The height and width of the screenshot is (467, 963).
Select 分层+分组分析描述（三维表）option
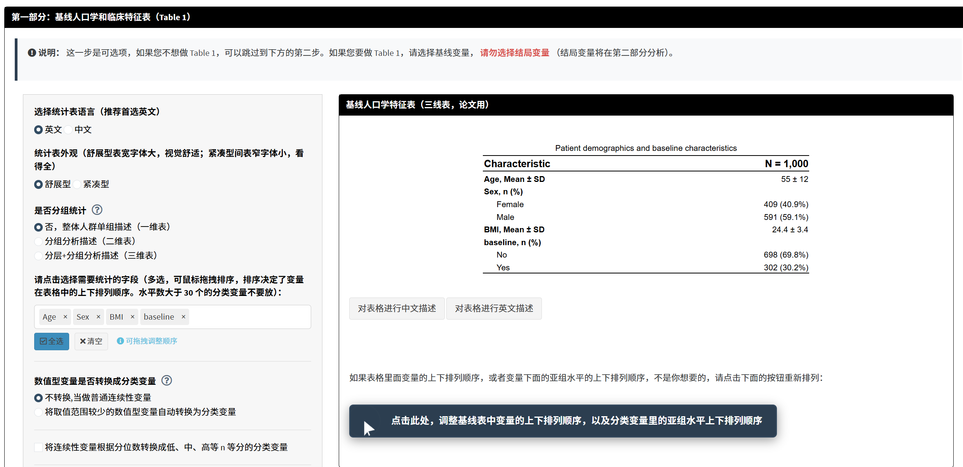pos(38,256)
